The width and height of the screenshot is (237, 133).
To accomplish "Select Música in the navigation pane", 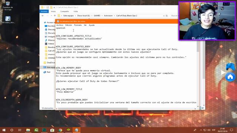I will (50, 40).
